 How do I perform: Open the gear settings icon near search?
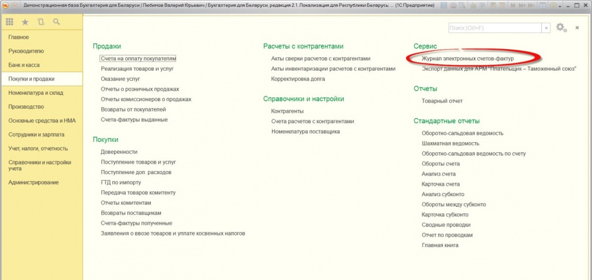click(560, 28)
